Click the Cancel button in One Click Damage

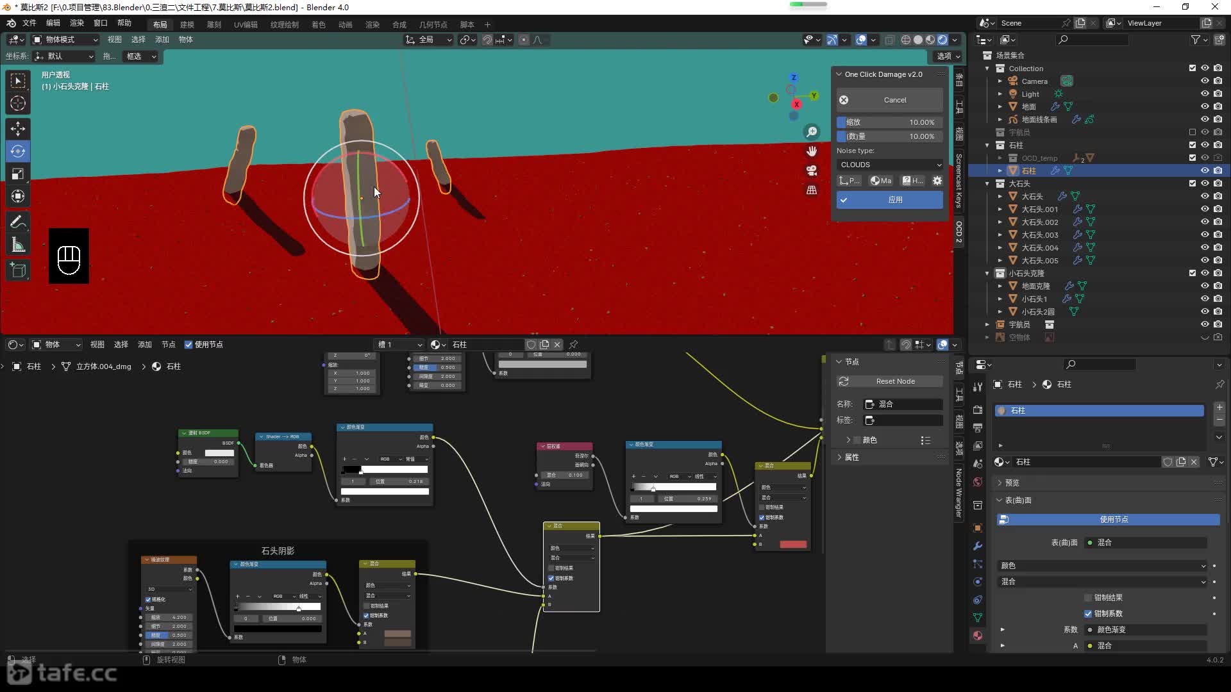[x=889, y=100]
